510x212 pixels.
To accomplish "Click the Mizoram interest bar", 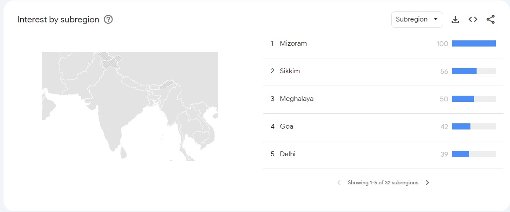I will point(474,43).
